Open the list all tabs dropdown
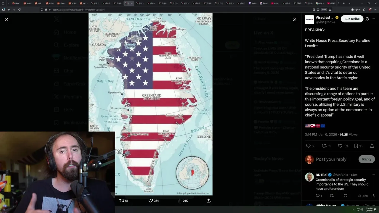 350,3
